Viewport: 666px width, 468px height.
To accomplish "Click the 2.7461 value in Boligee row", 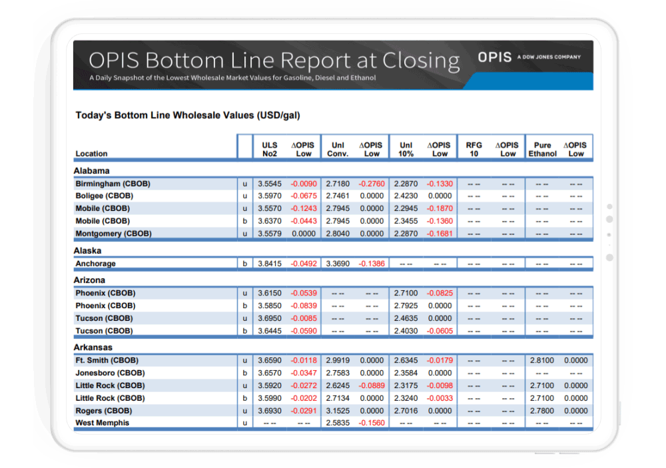I will tap(338, 196).
